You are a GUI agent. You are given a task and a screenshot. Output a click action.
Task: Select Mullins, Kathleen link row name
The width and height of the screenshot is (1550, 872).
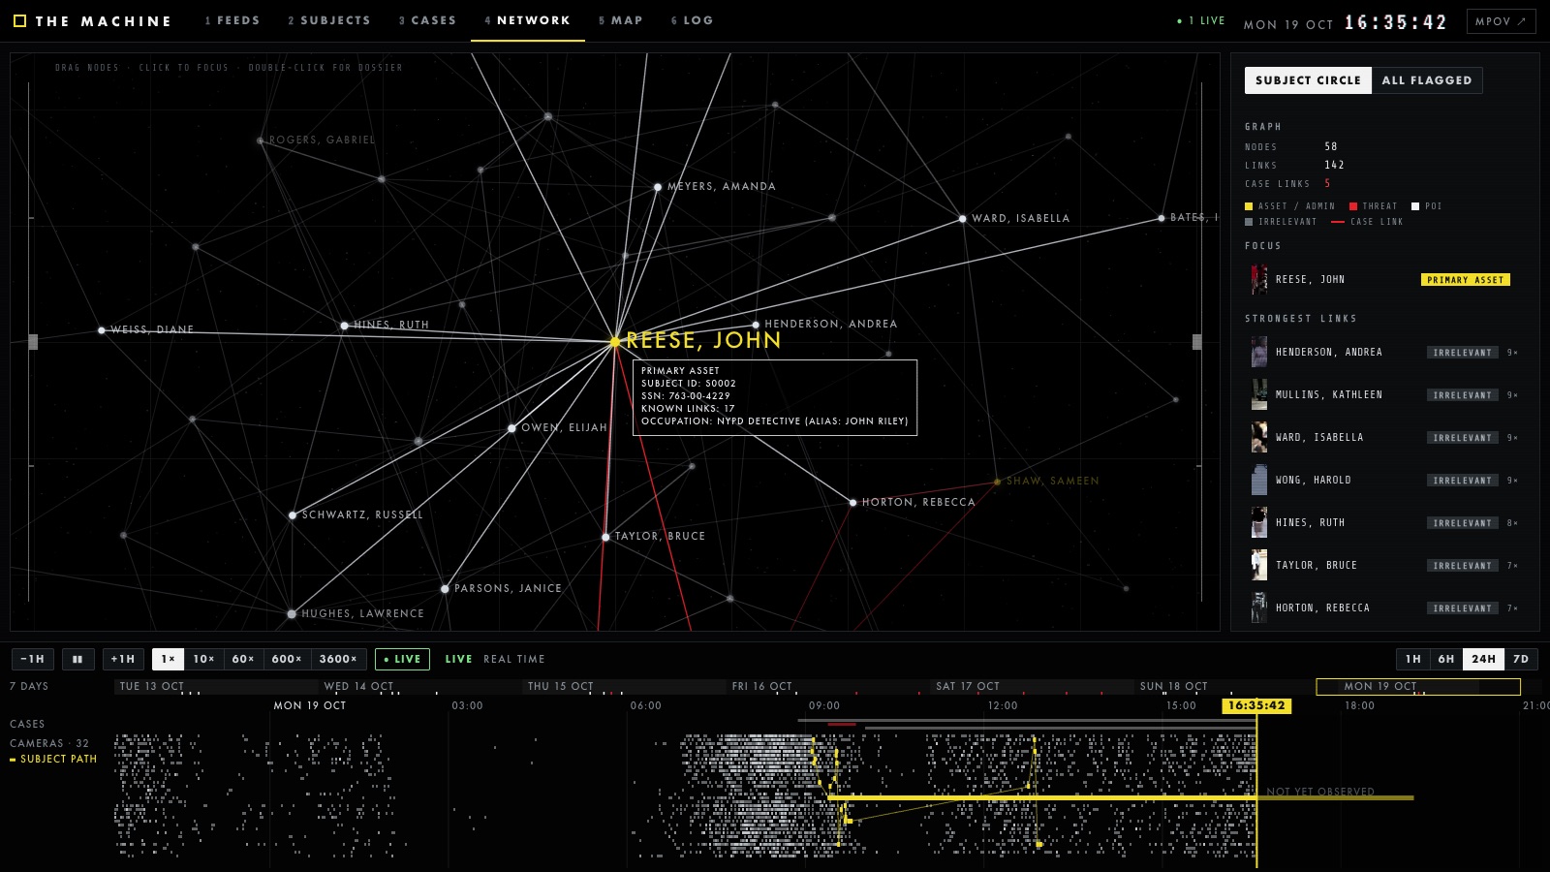pos(1328,394)
